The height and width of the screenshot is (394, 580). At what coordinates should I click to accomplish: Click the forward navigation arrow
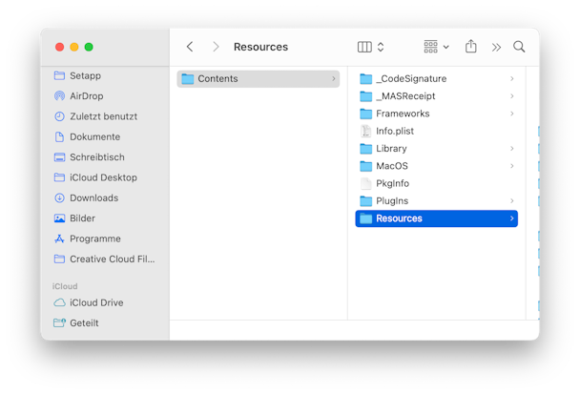216,47
